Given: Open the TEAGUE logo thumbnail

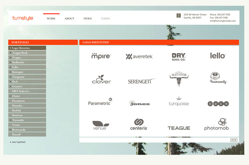Looking at the screenshot, I should pos(179,128).
